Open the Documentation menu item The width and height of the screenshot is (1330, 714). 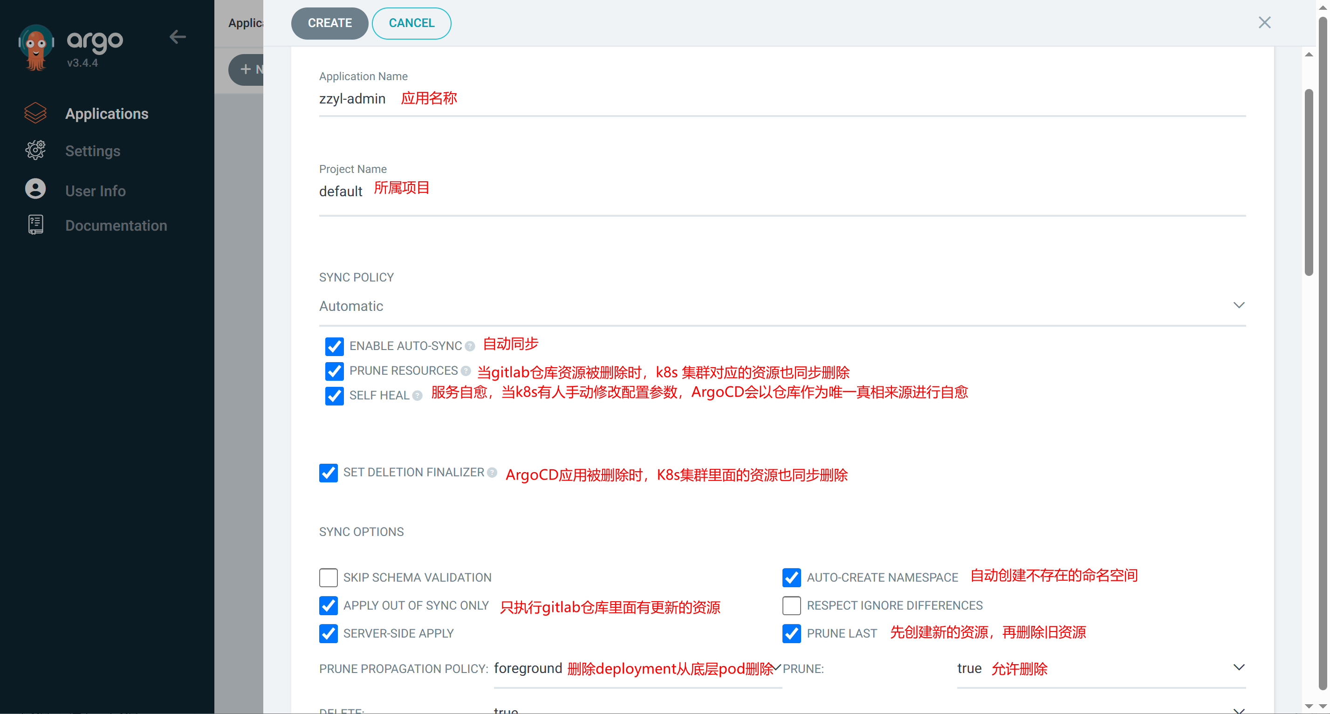116,226
